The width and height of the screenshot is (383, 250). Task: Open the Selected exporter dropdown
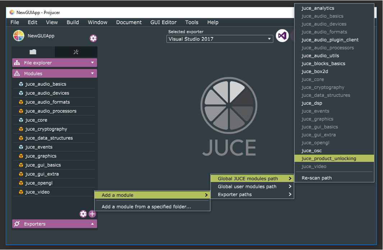(x=220, y=39)
